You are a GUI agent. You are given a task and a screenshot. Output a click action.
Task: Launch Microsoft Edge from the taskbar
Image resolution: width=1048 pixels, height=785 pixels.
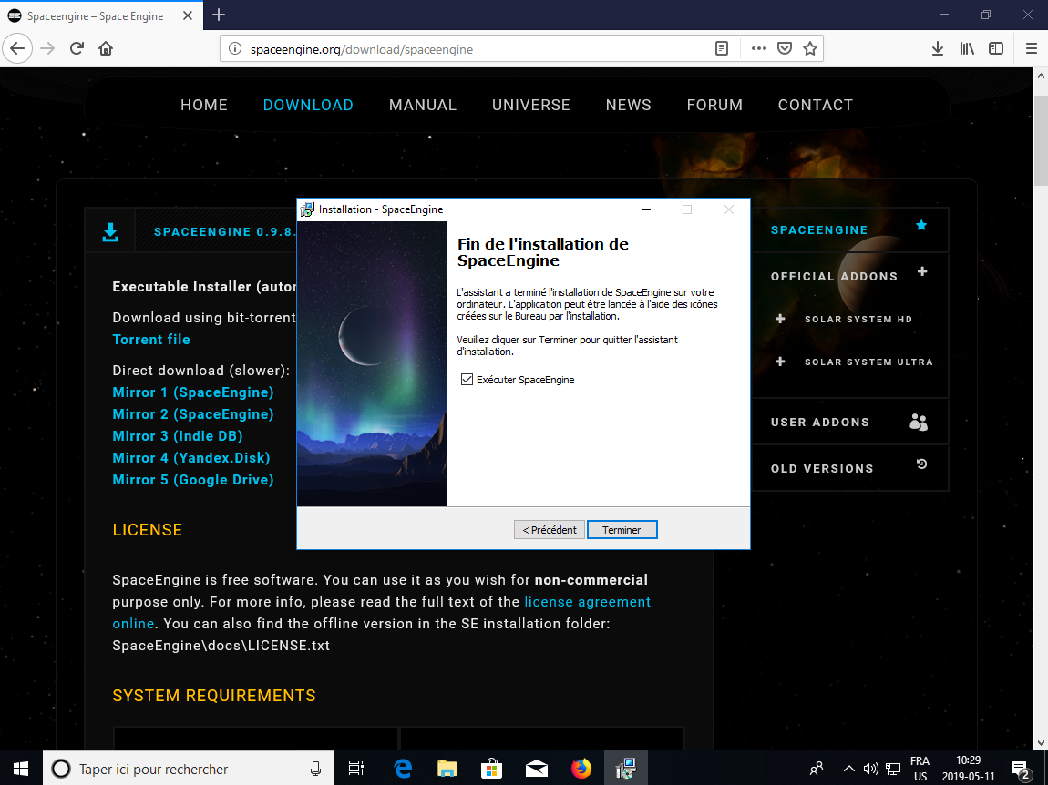point(403,769)
